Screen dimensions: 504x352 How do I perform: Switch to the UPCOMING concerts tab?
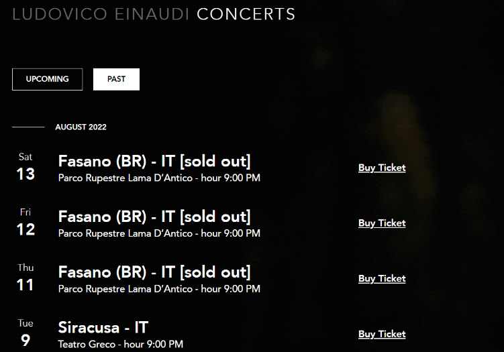point(47,79)
